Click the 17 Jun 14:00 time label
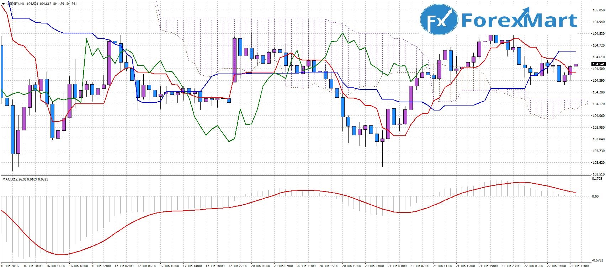606x270 pixels. (x=192, y=266)
